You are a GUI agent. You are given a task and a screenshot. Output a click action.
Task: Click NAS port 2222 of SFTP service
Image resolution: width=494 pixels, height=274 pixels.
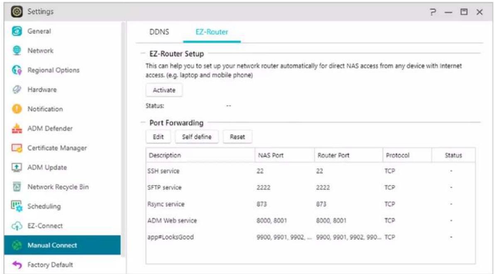tap(263, 187)
